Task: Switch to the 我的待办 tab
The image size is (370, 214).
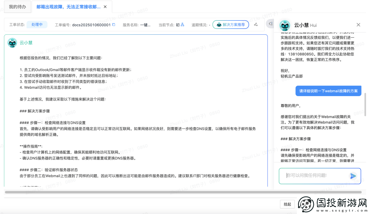Action: tap(17, 7)
